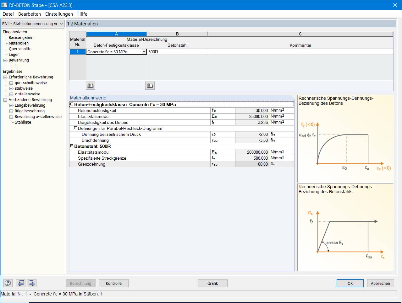
Task: Click column B header
Action: 177,34
